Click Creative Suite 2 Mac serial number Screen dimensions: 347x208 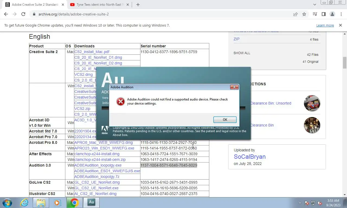[169, 52]
